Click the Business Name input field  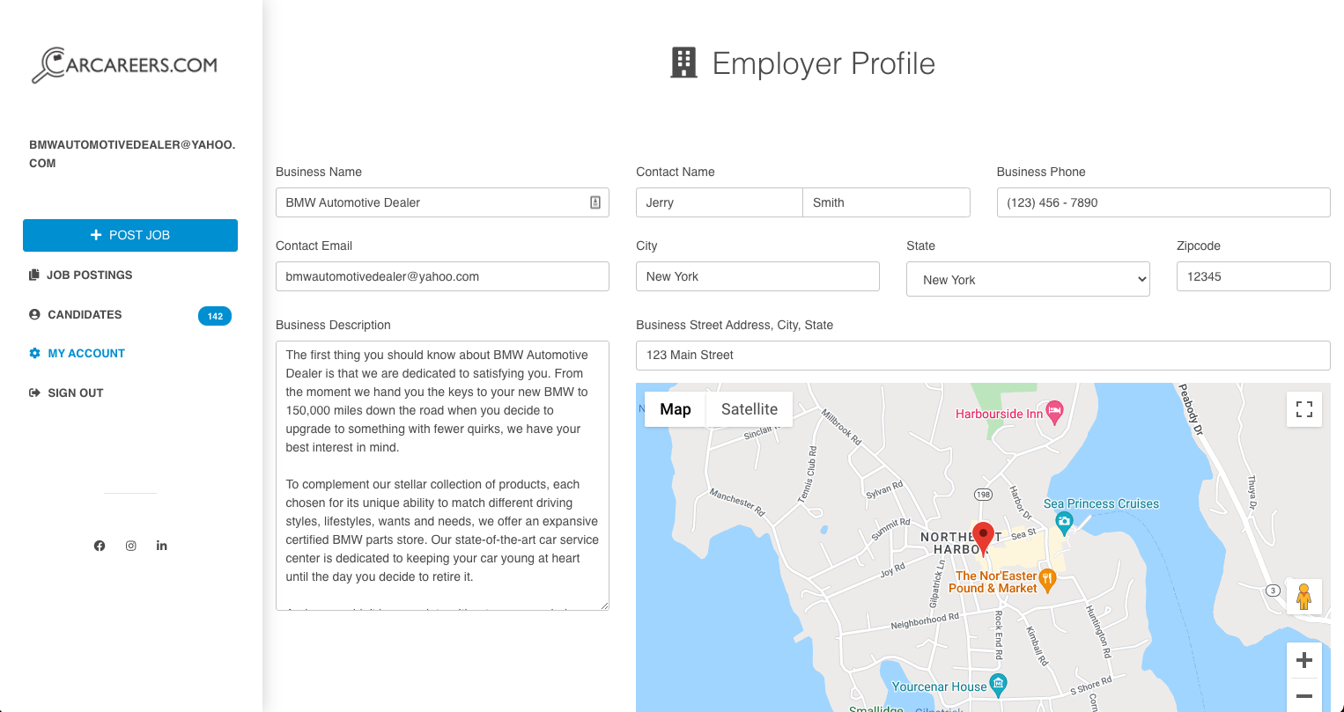[x=442, y=202]
